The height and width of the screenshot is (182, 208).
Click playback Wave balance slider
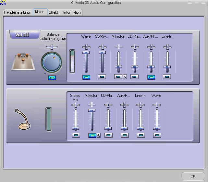[86, 47]
